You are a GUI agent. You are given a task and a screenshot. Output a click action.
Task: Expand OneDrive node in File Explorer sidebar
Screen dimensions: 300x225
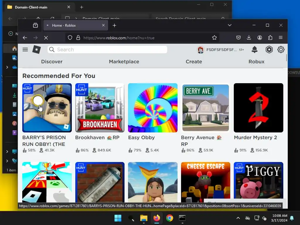(7, 67)
